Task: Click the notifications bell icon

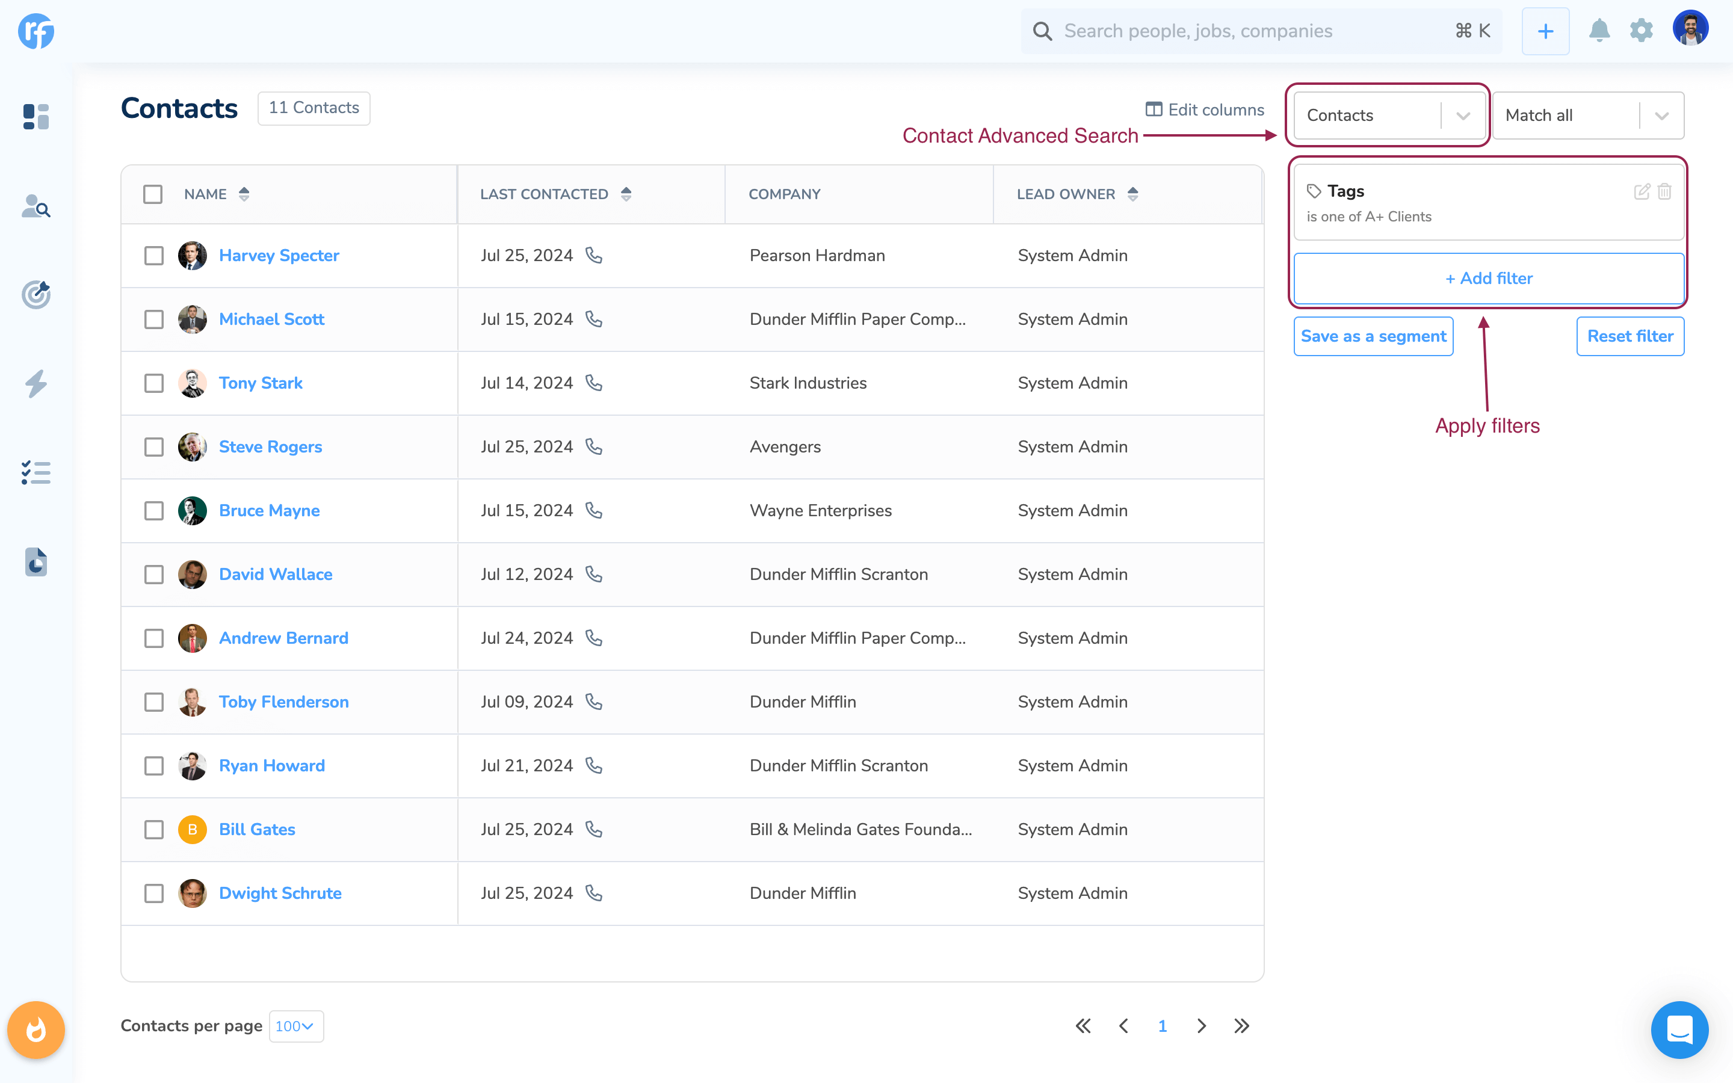Action: coord(1599,31)
